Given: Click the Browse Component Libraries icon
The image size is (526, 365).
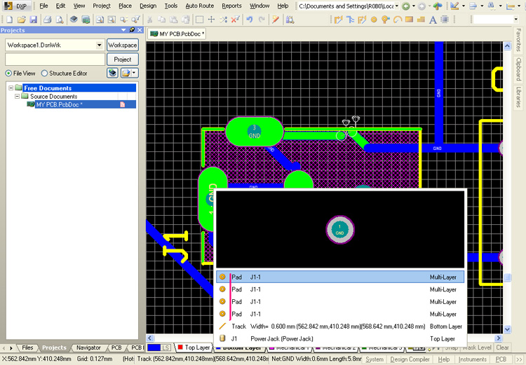Looking at the screenshot, I should coord(290,20).
